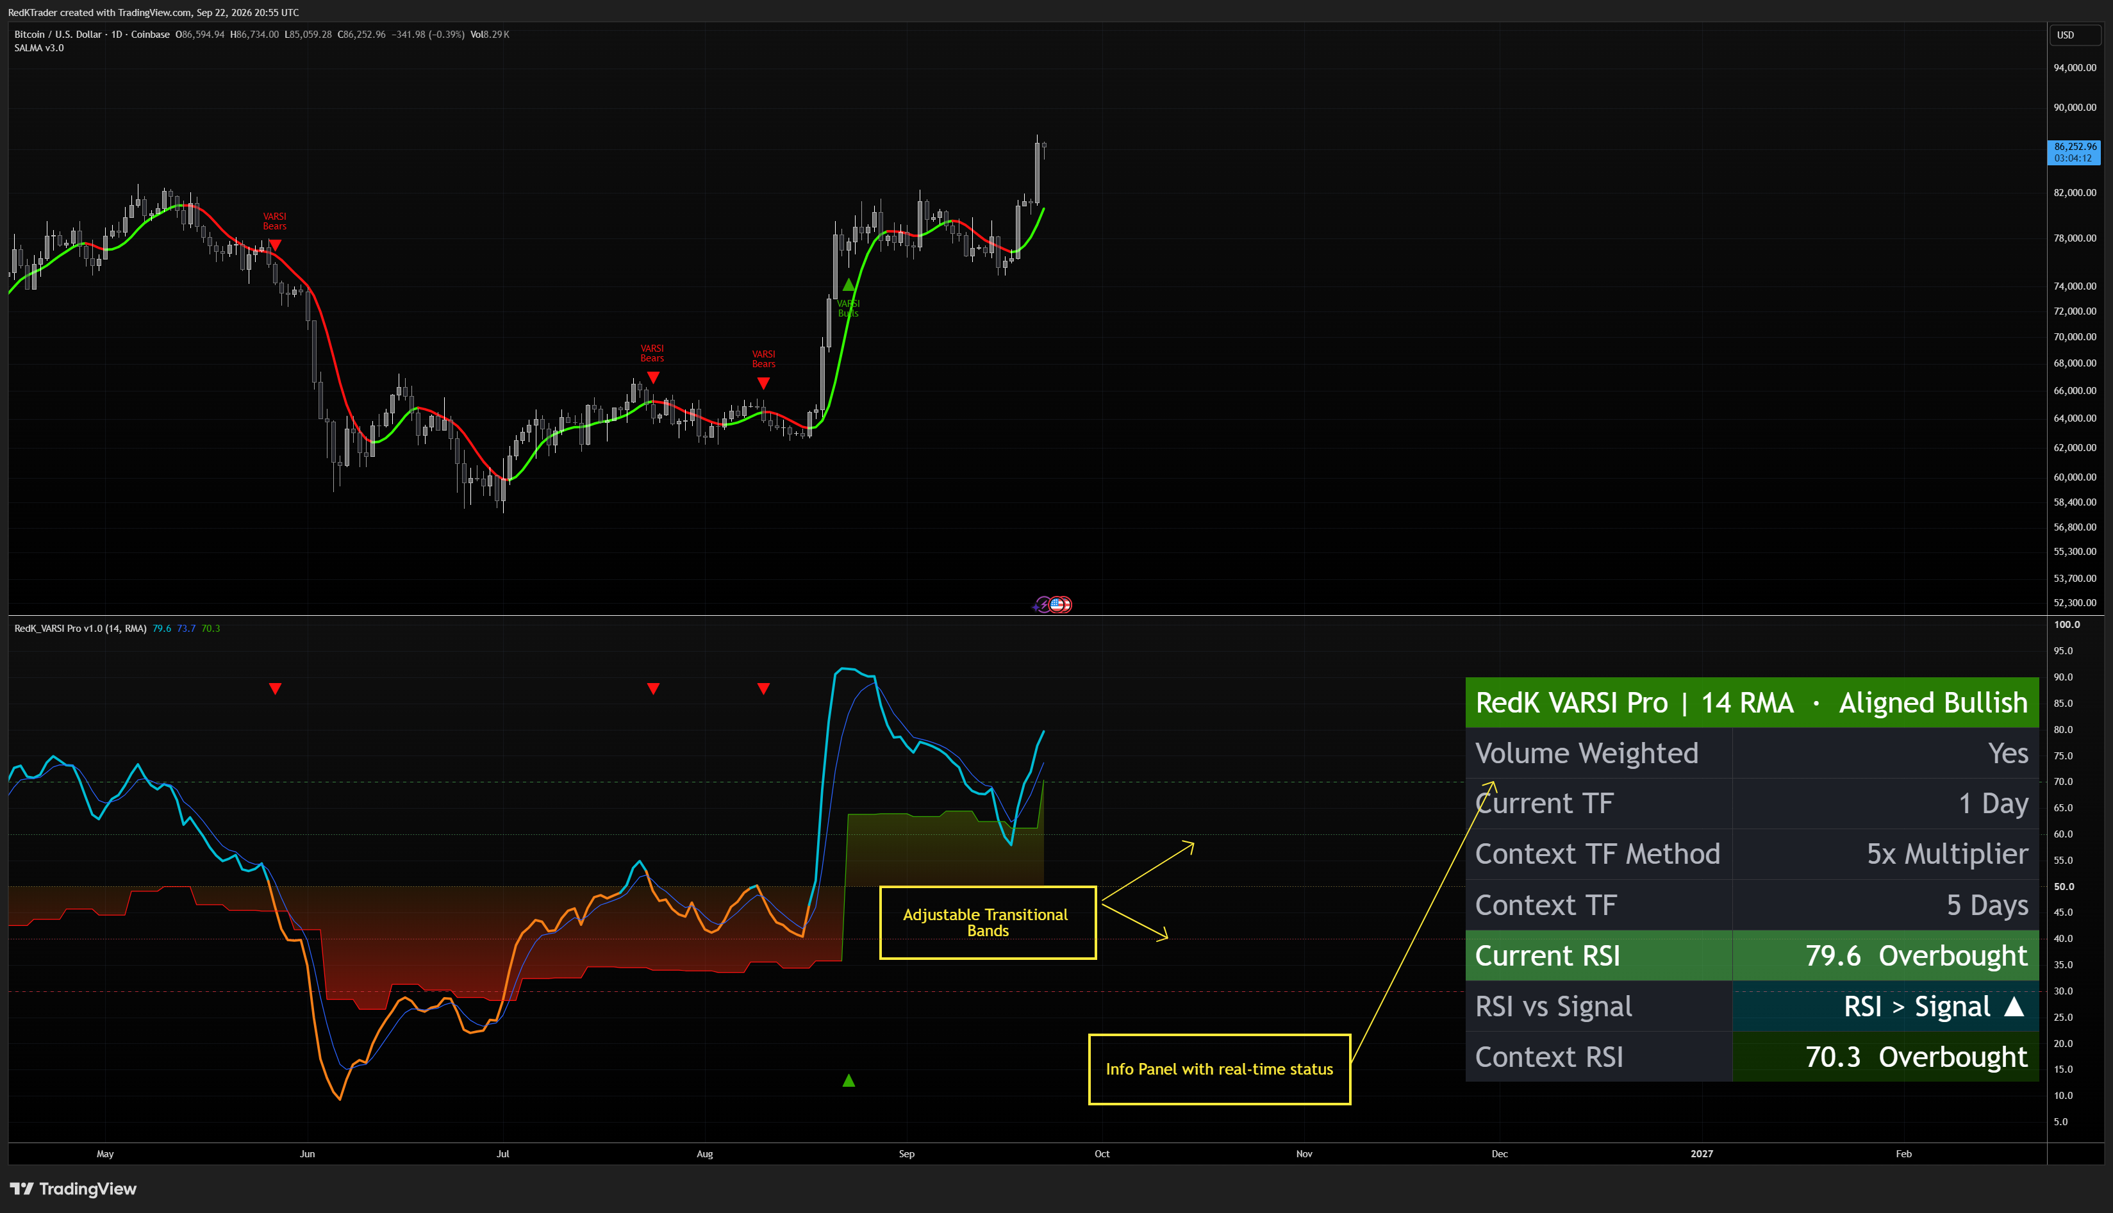Click the current price label 86,252.96

2075,153
